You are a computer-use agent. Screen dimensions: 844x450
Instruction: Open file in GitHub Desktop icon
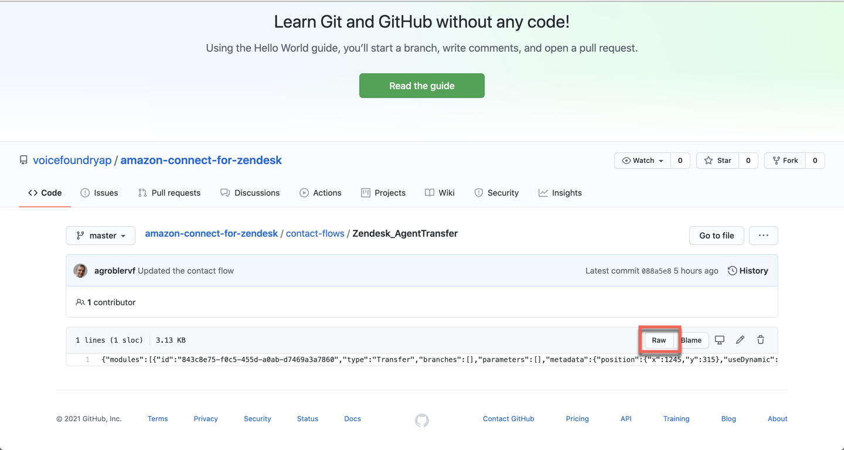point(720,340)
